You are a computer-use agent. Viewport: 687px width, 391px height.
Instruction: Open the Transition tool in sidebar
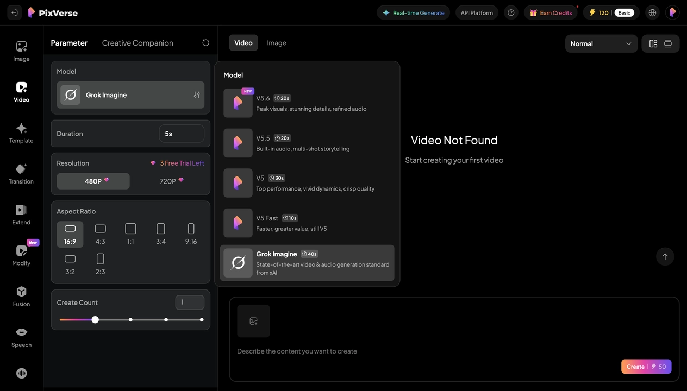[x=21, y=174]
